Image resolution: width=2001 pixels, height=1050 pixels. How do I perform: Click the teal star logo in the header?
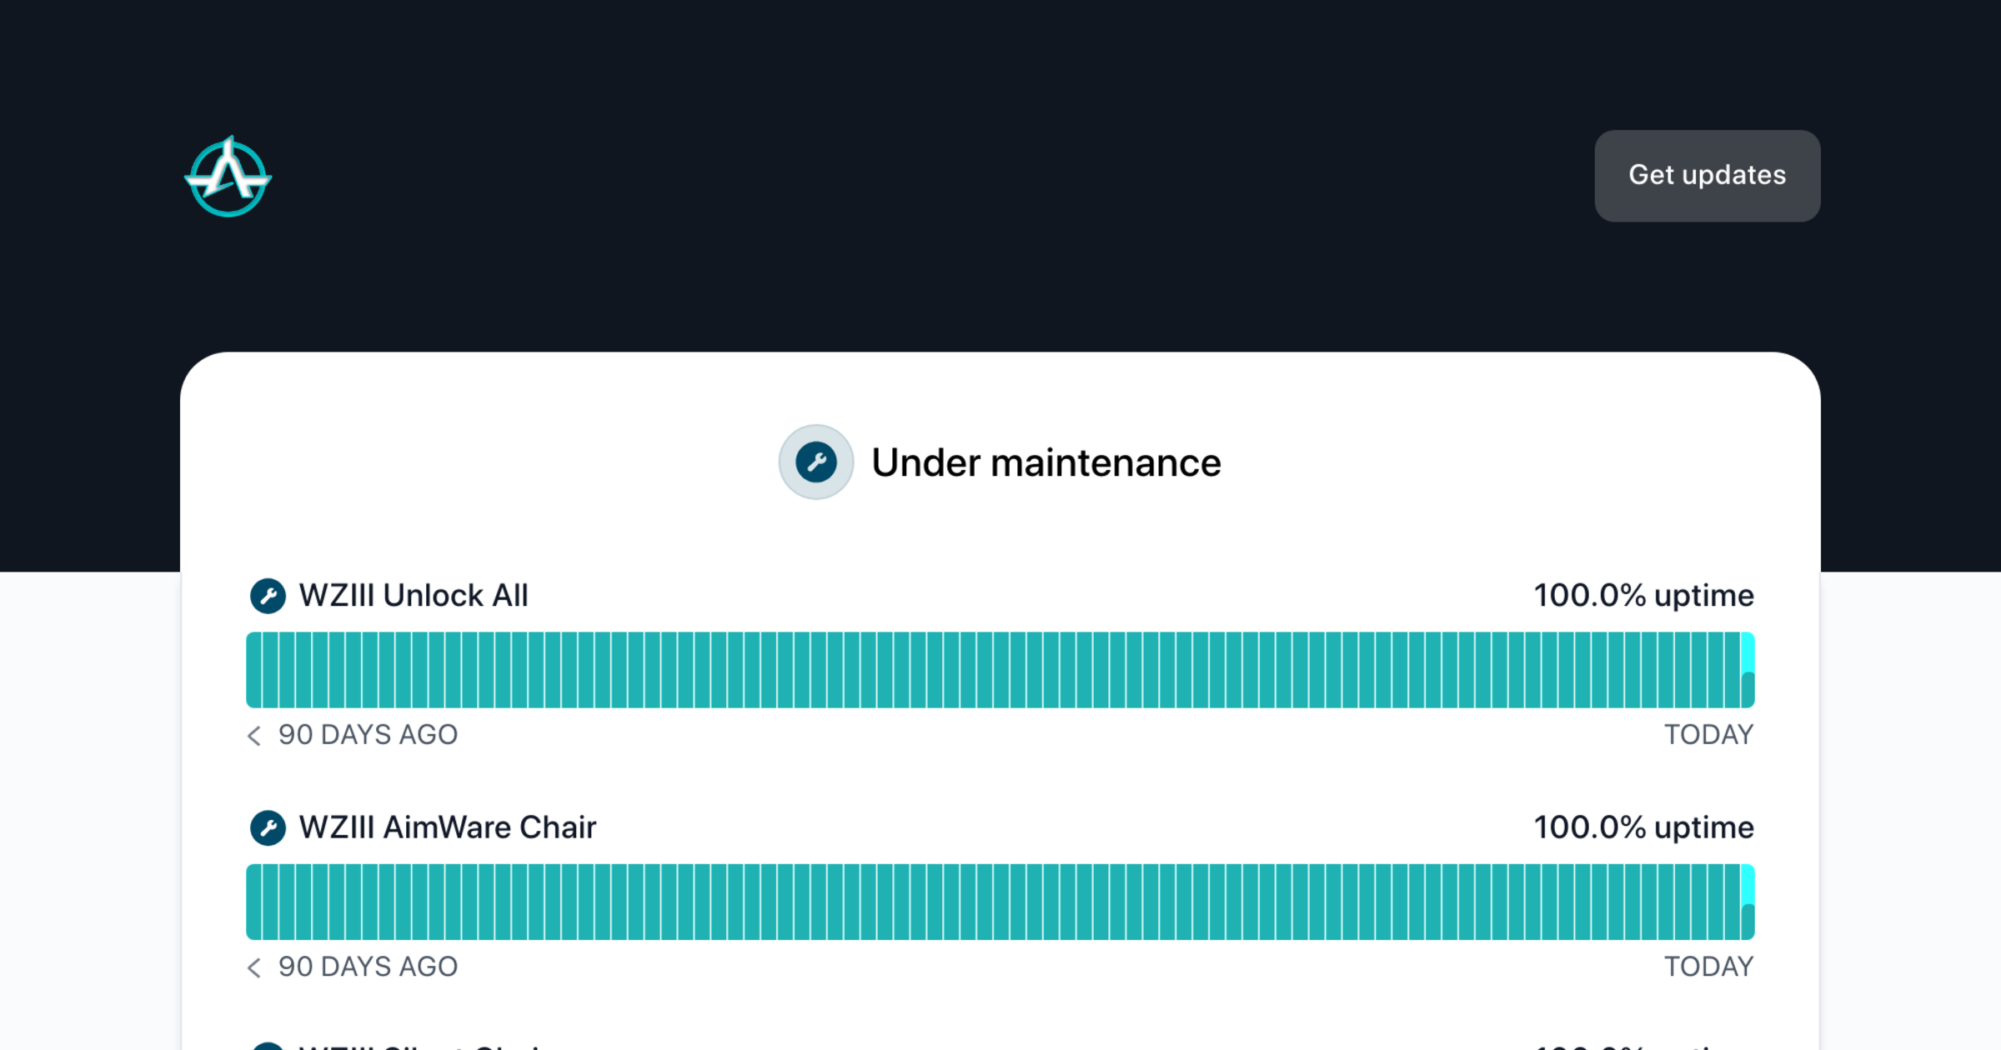[228, 177]
